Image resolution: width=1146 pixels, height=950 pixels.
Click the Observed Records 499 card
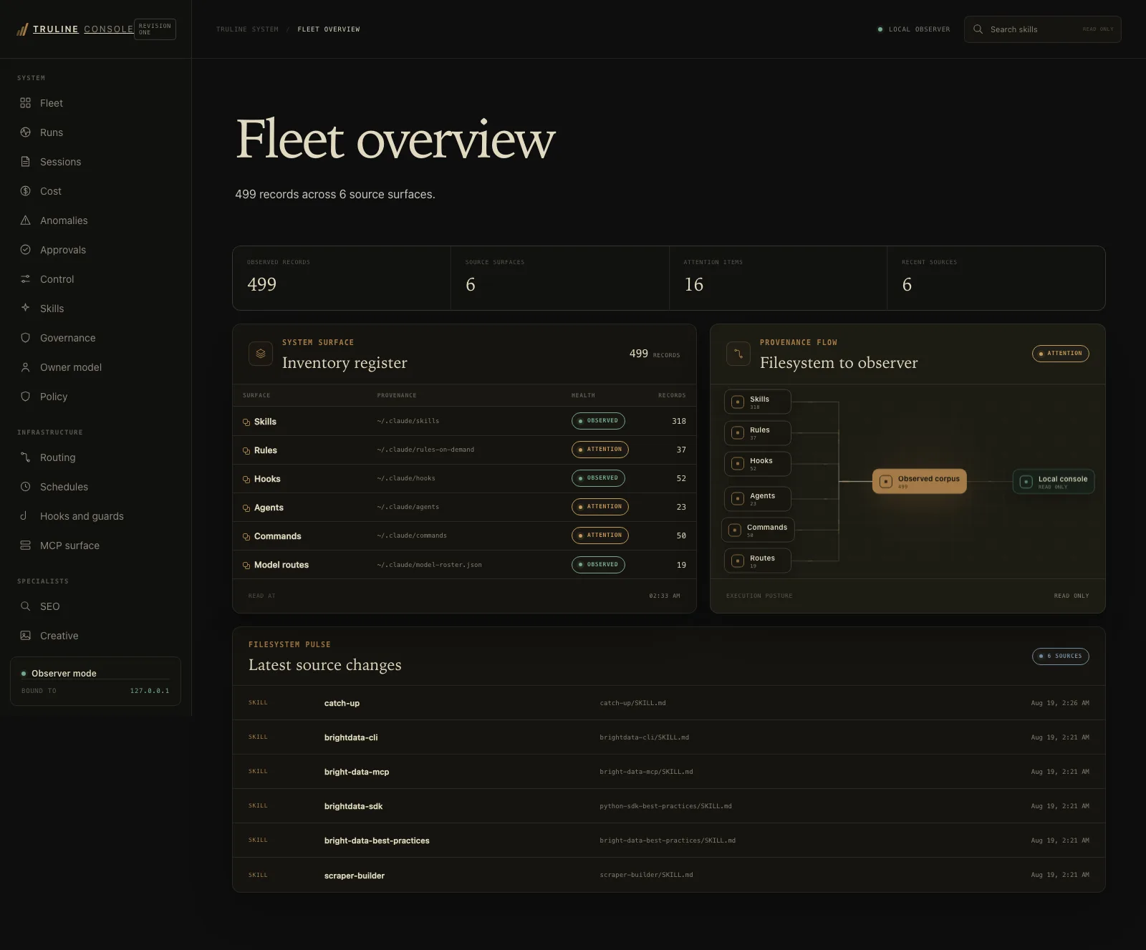point(342,278)
